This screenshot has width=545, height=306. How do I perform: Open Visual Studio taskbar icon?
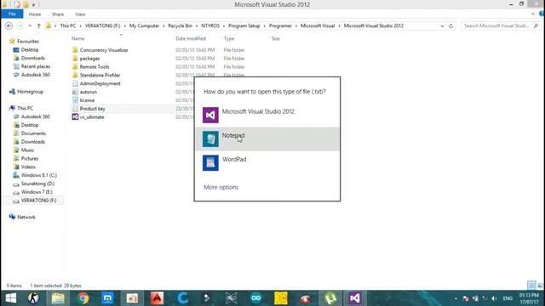(355, 298)
